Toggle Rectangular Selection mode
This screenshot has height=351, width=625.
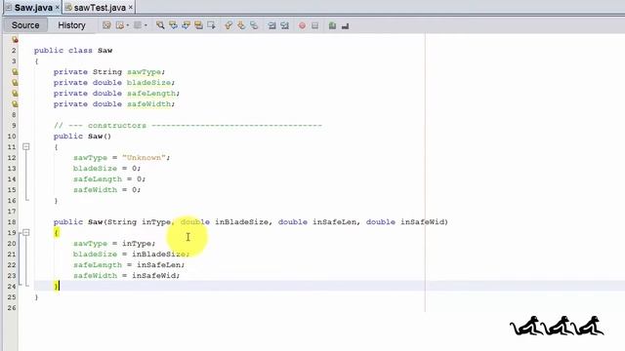pos(211,25)
